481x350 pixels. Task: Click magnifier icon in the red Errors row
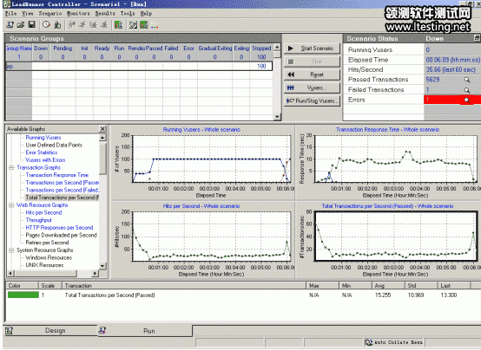(466, 100)
